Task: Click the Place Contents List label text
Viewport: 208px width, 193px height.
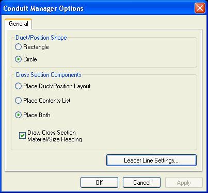Action: (47, 101)
